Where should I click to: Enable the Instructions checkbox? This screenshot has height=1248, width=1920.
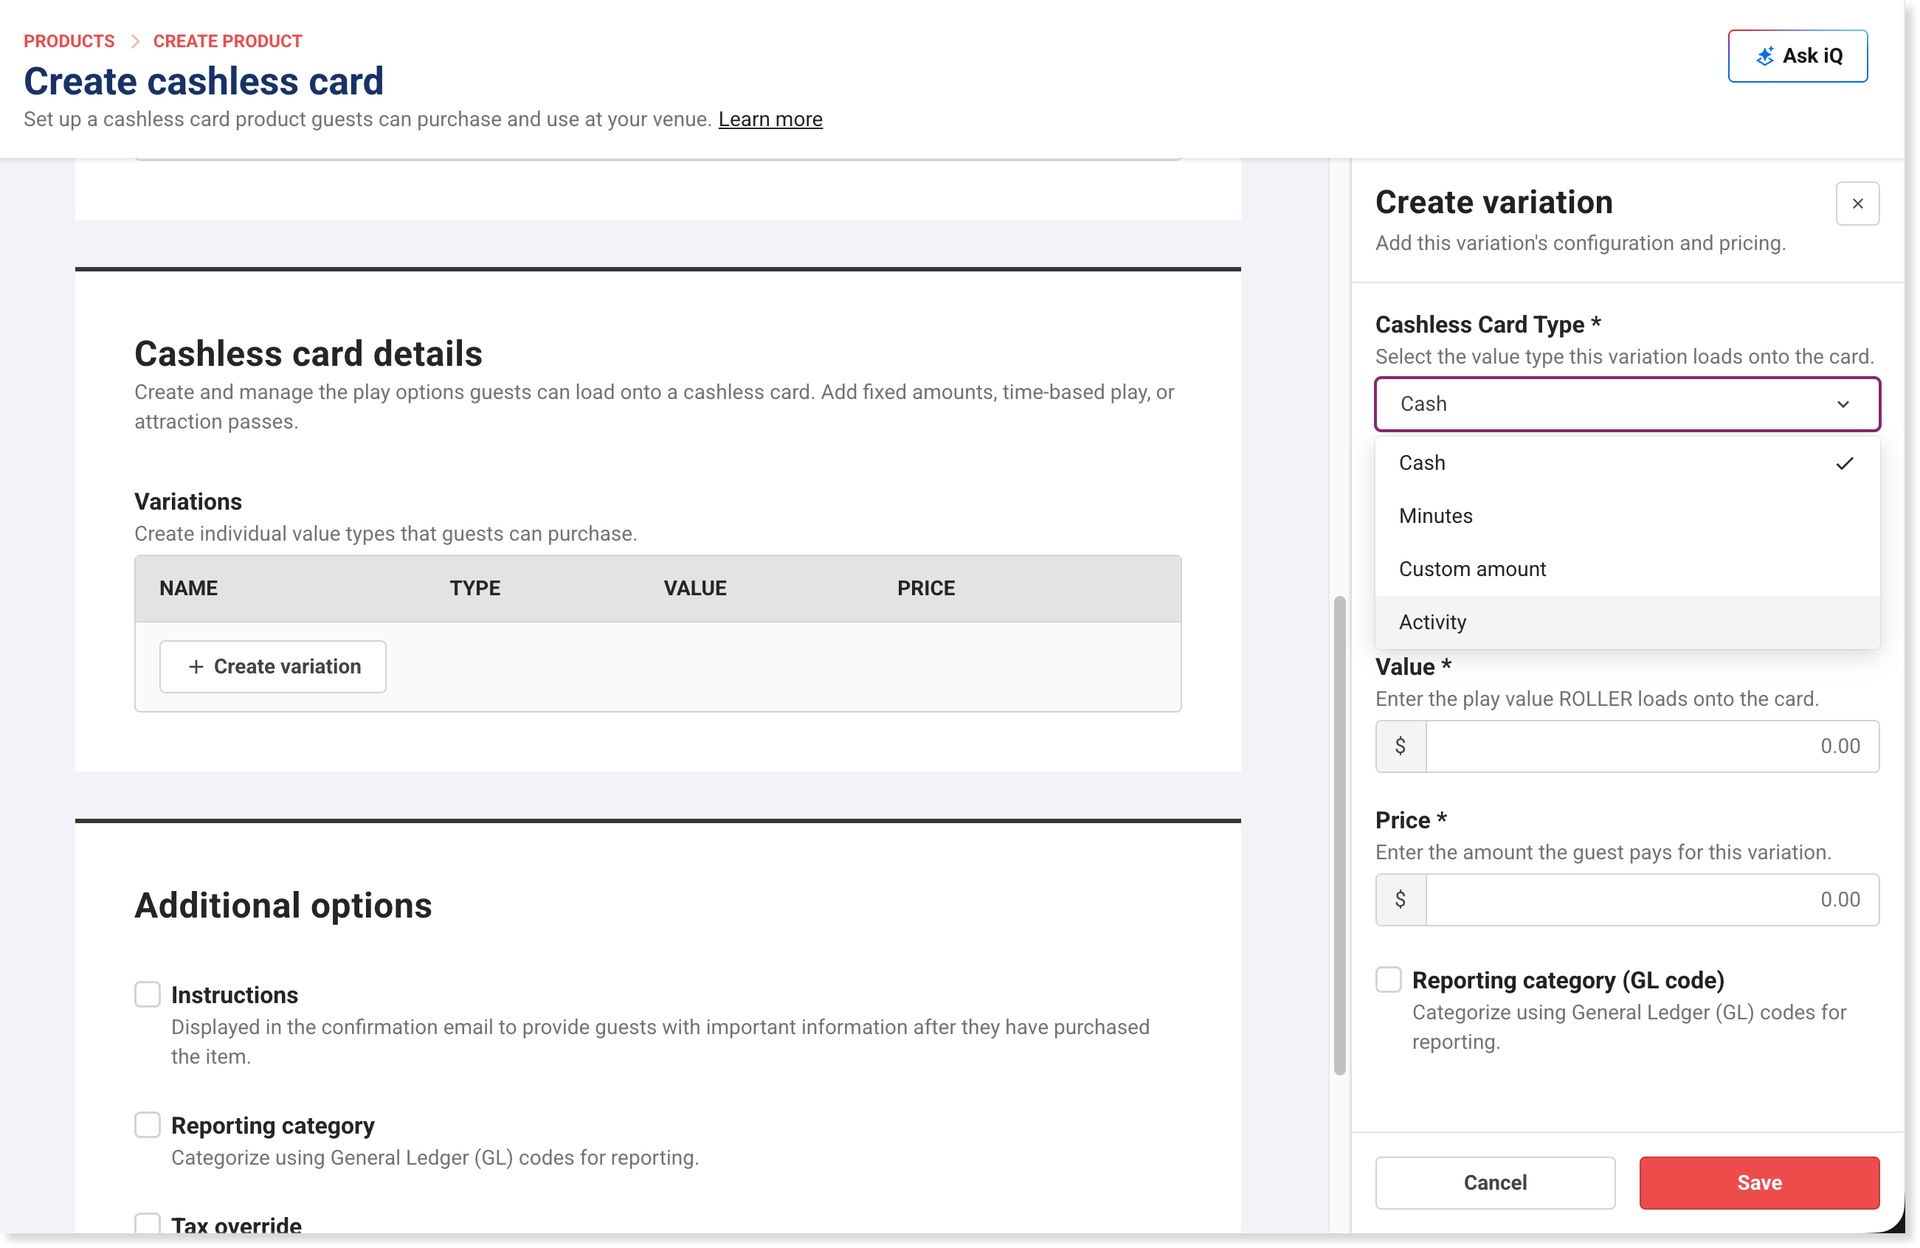tap(148, 994)
